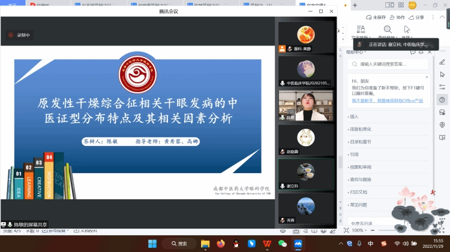Image resolution: width=450 pixels, height=252 pixels.
Task: Select the rabbit-avatar participant tile
Action: 306,140
